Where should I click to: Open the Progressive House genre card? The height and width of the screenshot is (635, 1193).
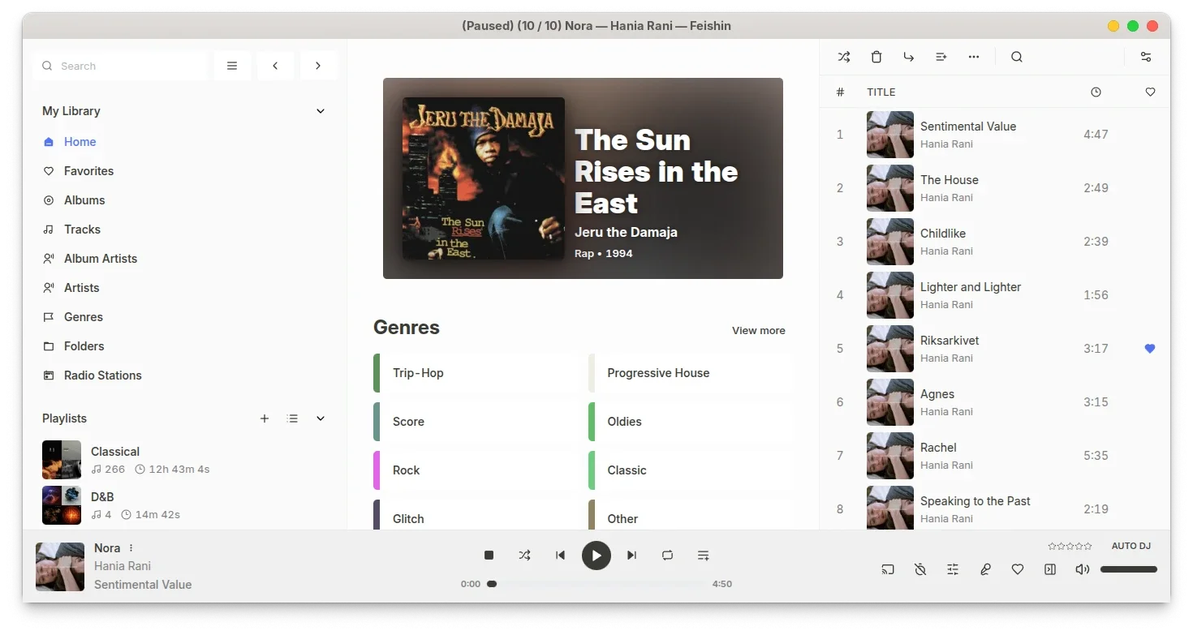[690, 373]
